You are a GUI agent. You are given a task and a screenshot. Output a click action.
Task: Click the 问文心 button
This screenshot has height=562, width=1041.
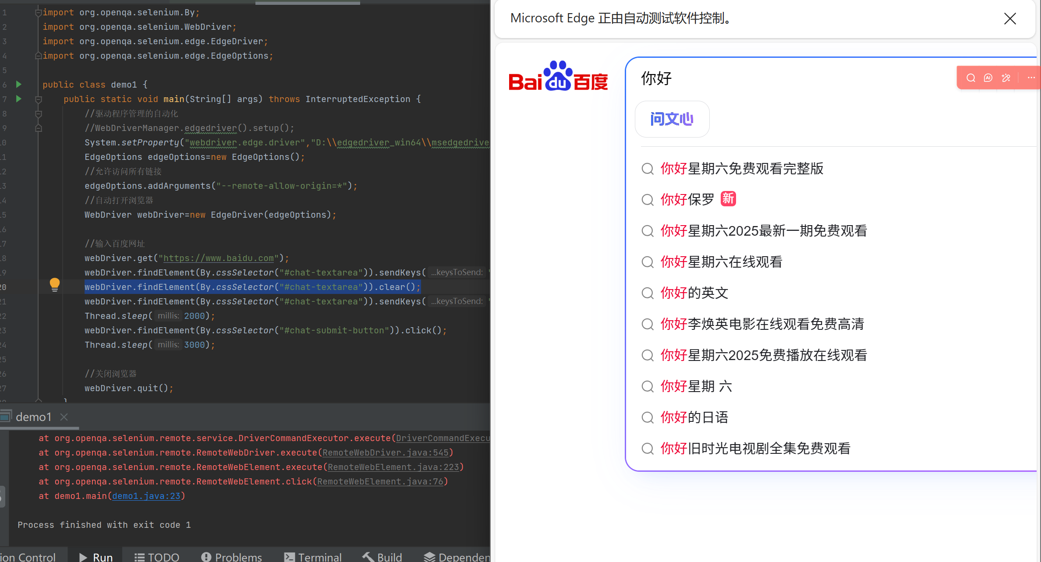[x=672, y=119]
